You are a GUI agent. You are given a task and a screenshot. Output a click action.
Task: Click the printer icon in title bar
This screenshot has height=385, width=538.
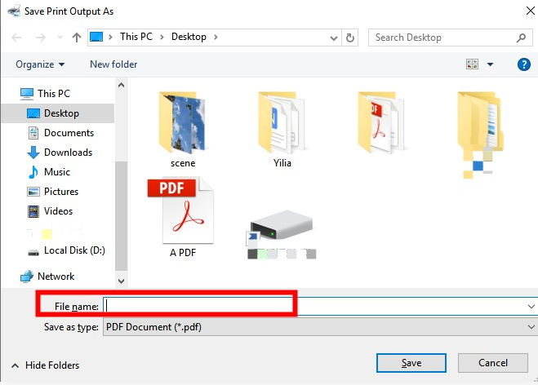pos(14,11)
